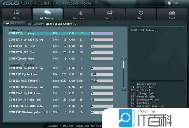Viewport: 189px width, 128px height.
Task: Click the Ai Tweaker chip icon
Action: click(x=47, y=12)
